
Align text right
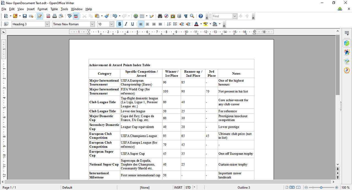pos(154,24)
